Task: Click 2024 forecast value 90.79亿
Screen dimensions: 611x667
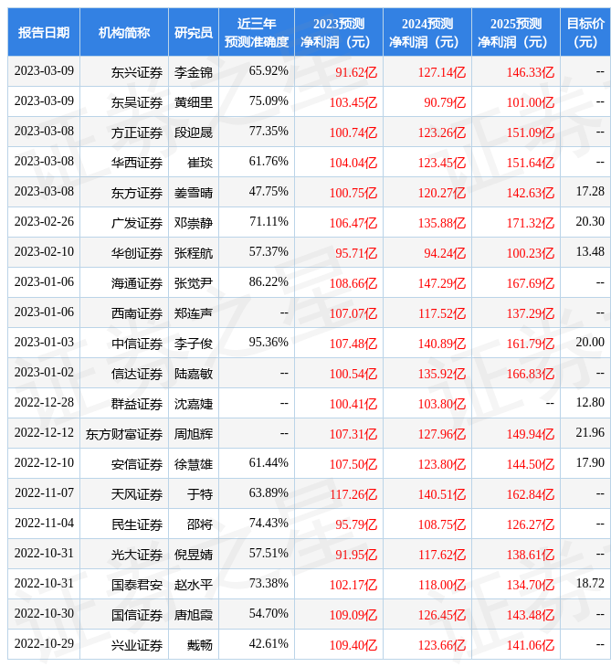Action: [x=445, y=102]
